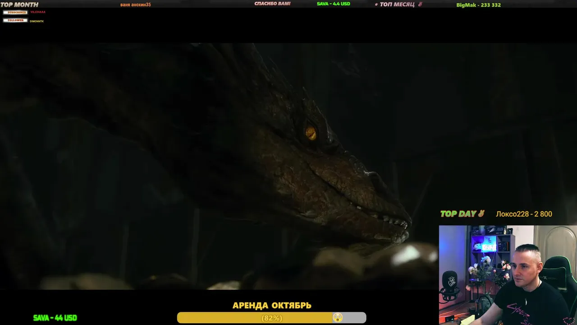Click the TOP MONTH label
Viewport: 577px width, 325px height.
pos(19,5)
